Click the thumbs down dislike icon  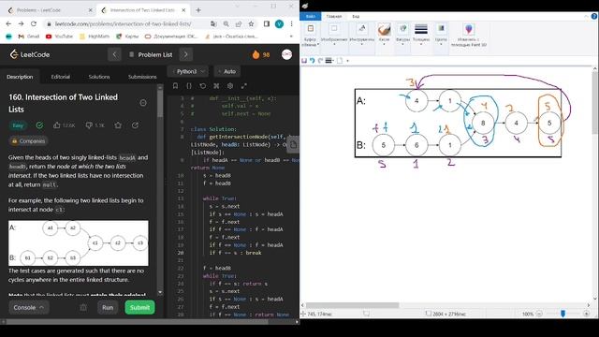(x=89, y=125)
